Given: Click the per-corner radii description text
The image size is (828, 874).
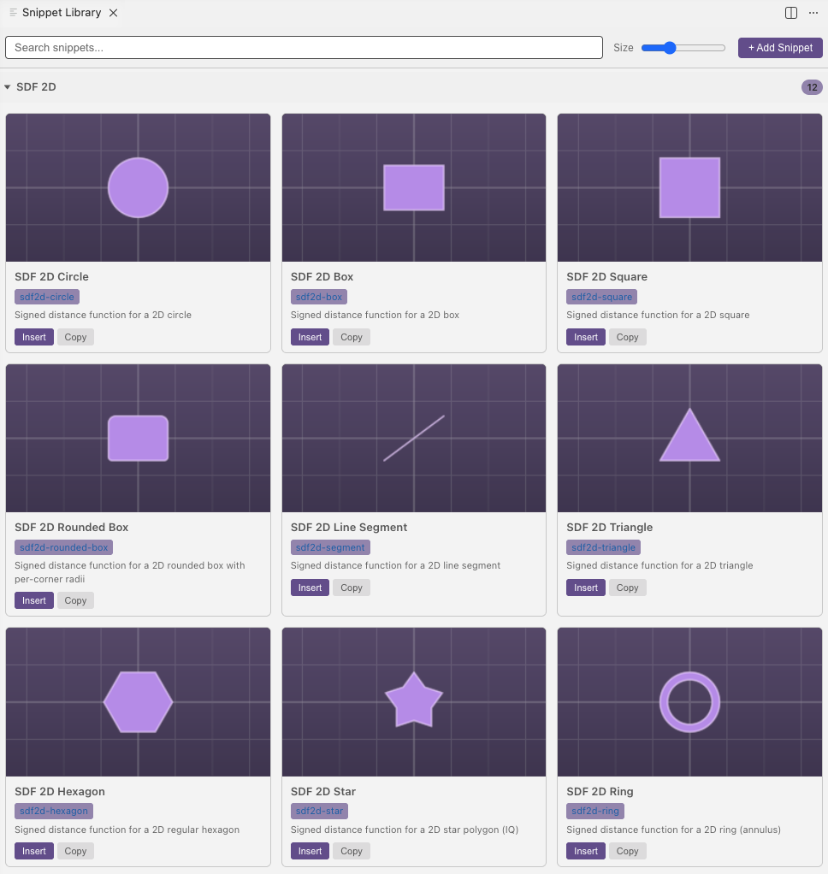Looking at the screenshot, I should tap(50, 579).
